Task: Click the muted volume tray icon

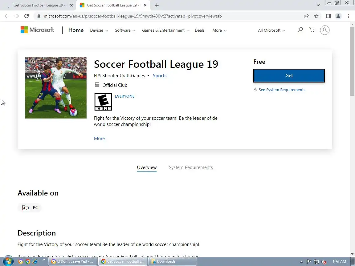Action: click(x=324, y=262)
